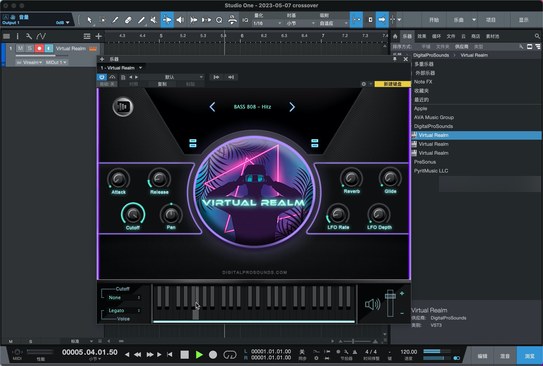Viewport: 543px width, 366px height.
Task: Enable monitor input on track 1
Action: pos(49,48)
